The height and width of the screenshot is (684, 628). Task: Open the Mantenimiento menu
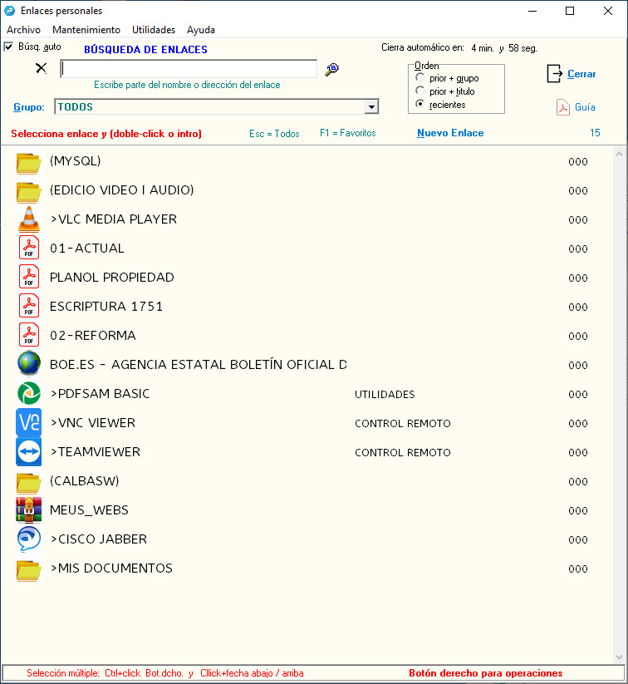point(86,30)
